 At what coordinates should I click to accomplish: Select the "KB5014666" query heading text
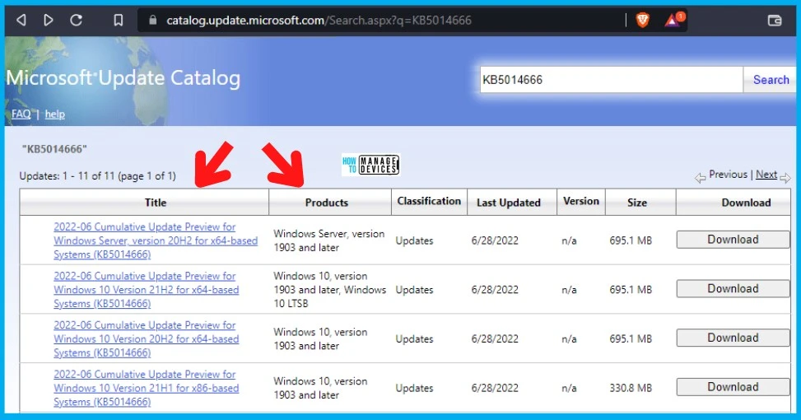[x=54, y=149]
